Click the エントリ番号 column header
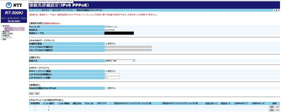 (48, 104)
